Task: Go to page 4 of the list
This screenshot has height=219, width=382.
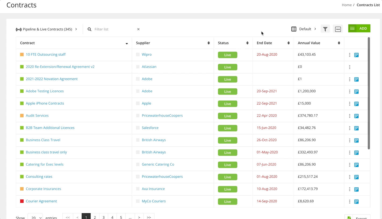Action: 112,217
